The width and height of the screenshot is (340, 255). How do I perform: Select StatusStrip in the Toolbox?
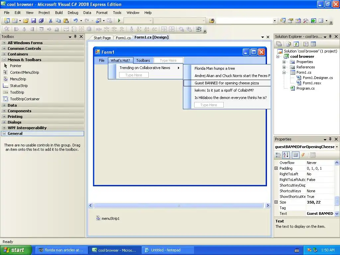(x=19, y=86)
